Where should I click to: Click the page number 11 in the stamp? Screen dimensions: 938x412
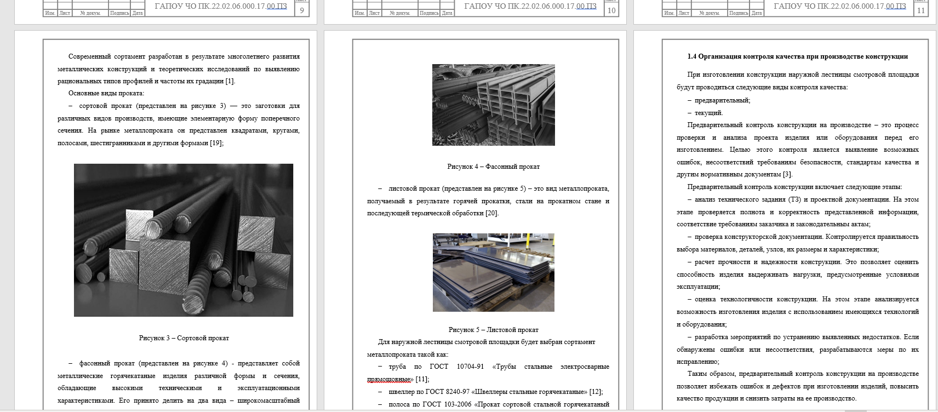pyautogui.click(x=920, y=10)
